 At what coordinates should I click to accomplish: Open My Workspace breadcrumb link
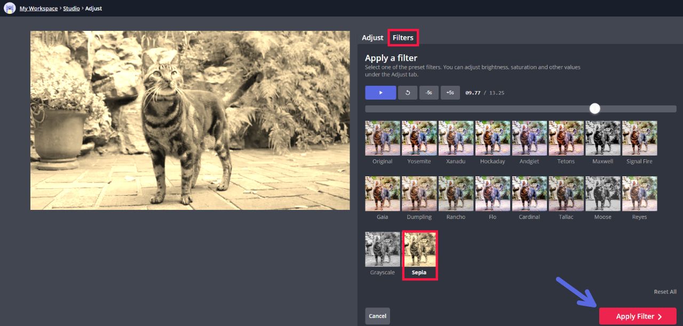coord(38,9)
